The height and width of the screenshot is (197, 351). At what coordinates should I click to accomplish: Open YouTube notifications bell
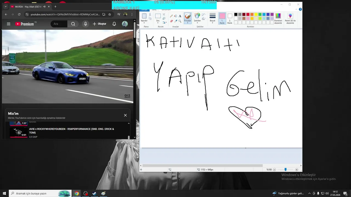(x=114, y=24)
